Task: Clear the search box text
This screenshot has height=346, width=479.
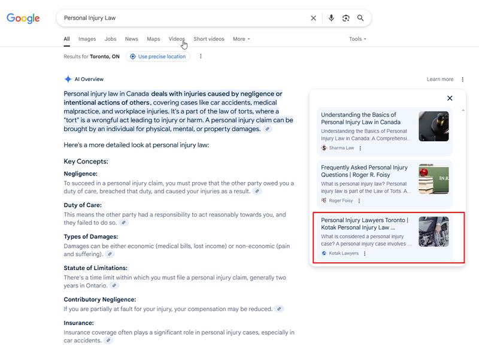Action: 313,18
